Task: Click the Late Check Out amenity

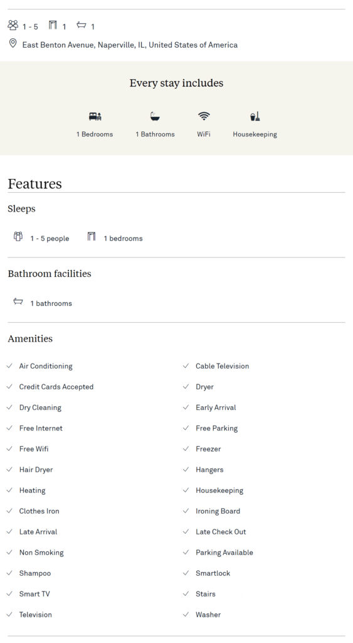Action: pyautogui.click(x=221, y=531)
